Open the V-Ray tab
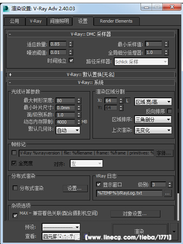 coord(36,21)
